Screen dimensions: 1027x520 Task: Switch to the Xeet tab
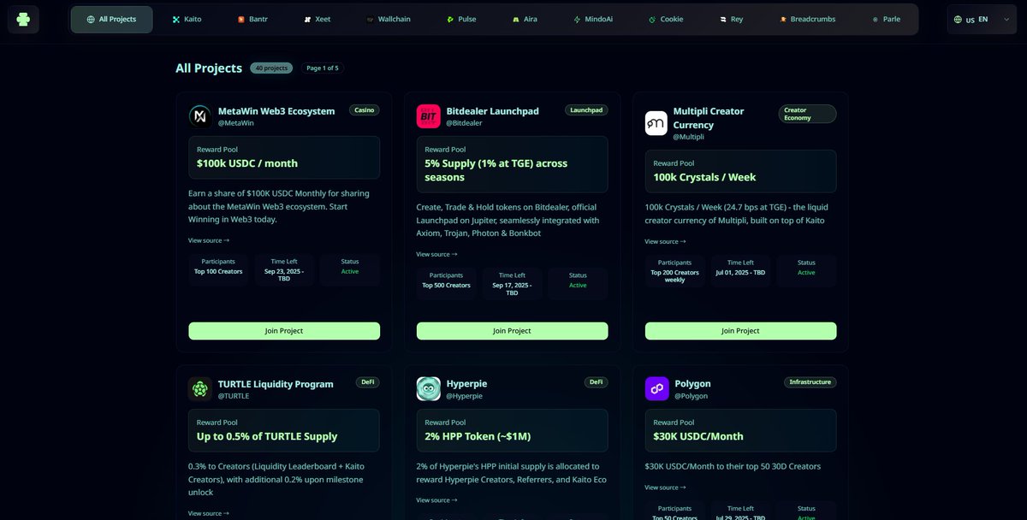tap(318, 19)
